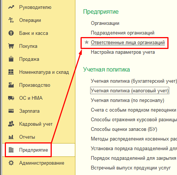The height and width of the screenshot is (175, 177).
Task: Toggle favorite star for Ответственные лица организаций
Action: [x=86, y=42]
